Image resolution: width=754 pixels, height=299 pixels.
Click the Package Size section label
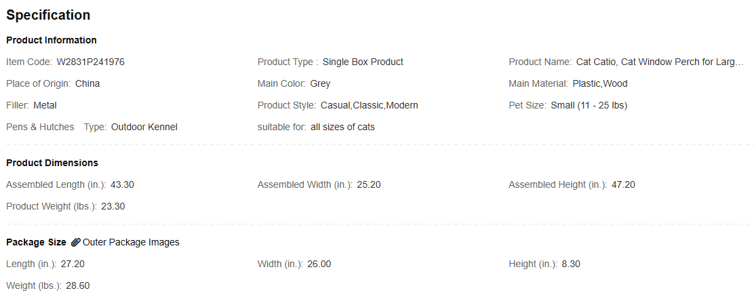click(x=36, y=242)
